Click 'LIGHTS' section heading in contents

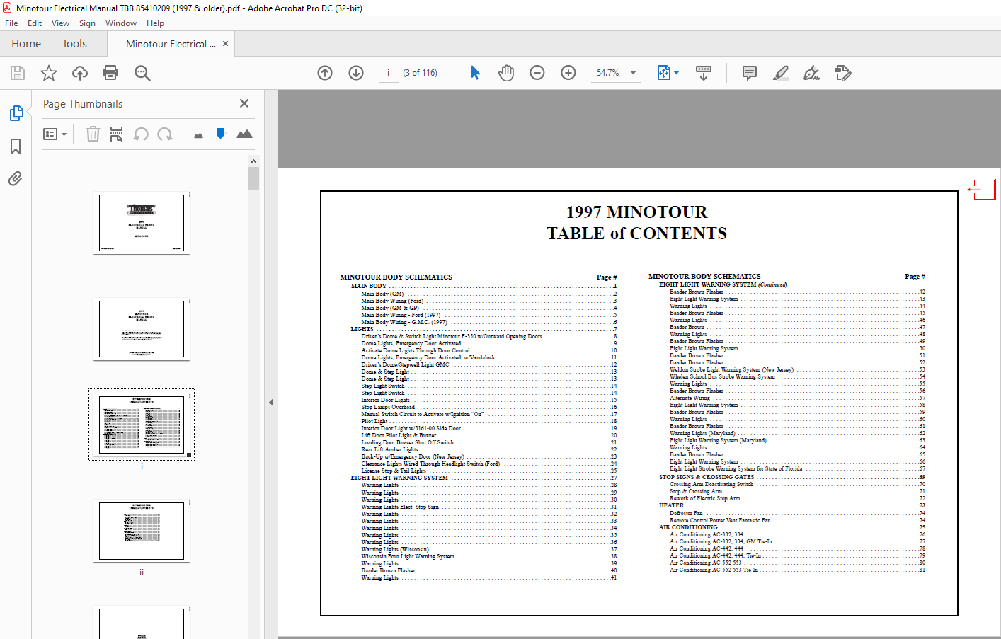pos(362,329)
